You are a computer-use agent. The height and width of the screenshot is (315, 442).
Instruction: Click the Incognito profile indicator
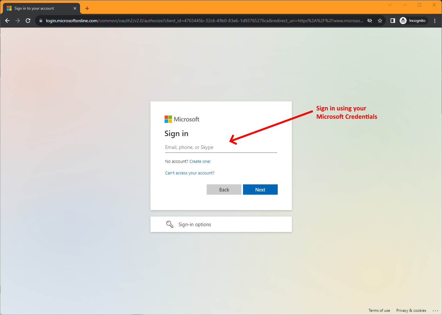(x=413, y=21)
